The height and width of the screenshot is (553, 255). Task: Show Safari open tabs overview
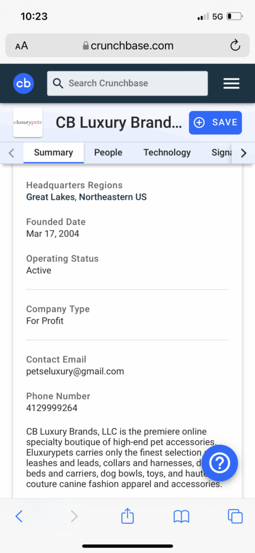[235, 517]
